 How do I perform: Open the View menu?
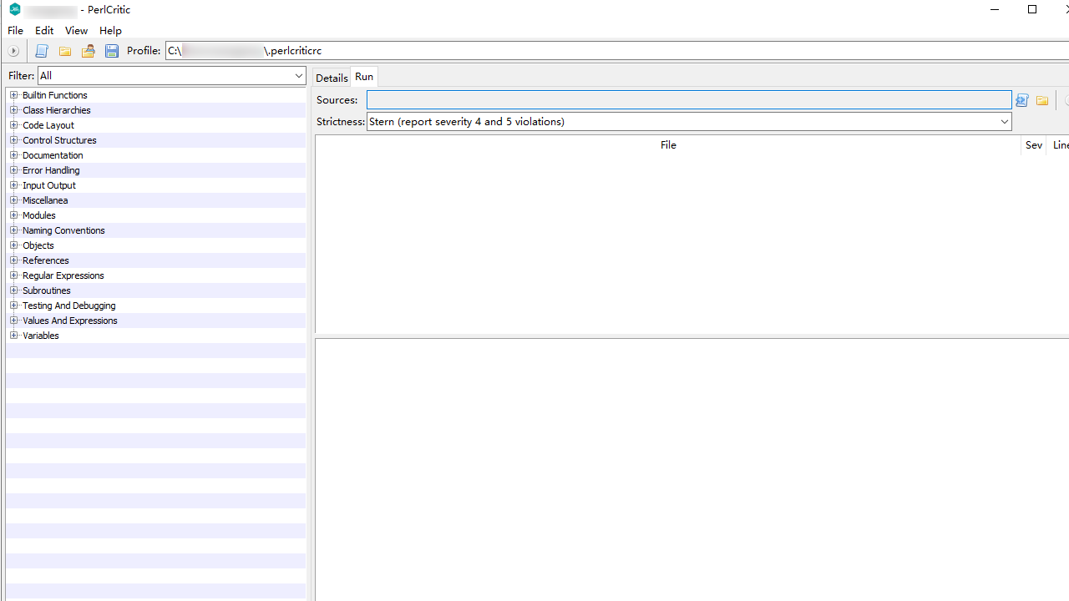pos(76,30)
